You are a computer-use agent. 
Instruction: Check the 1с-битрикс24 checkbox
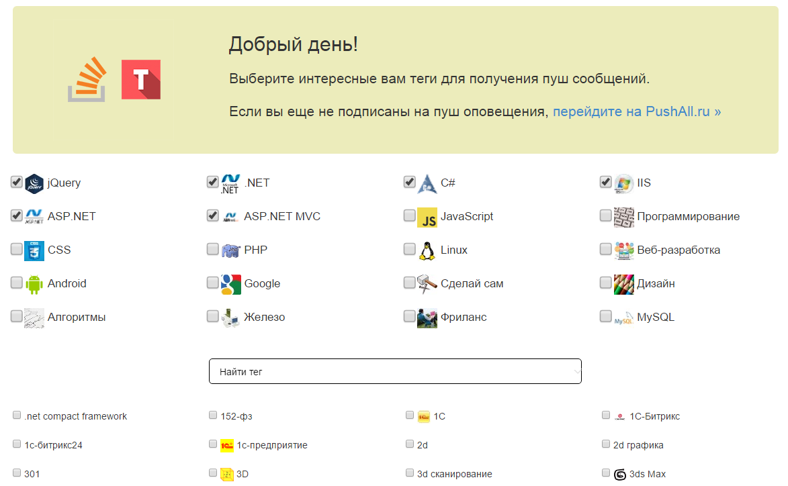[17, 444]
